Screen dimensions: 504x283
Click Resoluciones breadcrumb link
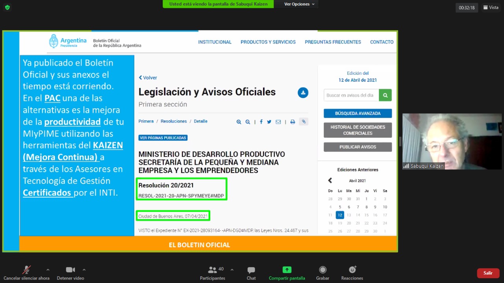[x=174, y=121]
